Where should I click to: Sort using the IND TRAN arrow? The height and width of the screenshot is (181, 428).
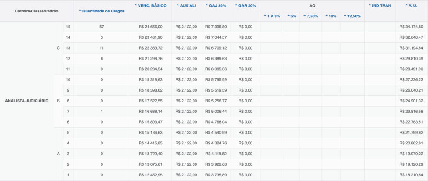[370, 5]
